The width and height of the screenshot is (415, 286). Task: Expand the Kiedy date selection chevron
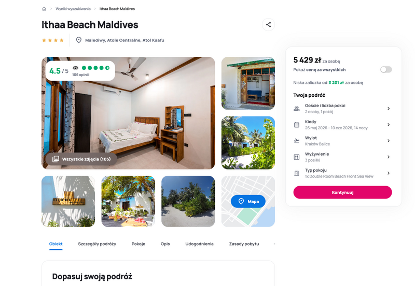(x=389, y=125)
